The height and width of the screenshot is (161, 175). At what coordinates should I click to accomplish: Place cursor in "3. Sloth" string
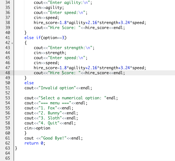pyautogui.click(x=50, y=118)
